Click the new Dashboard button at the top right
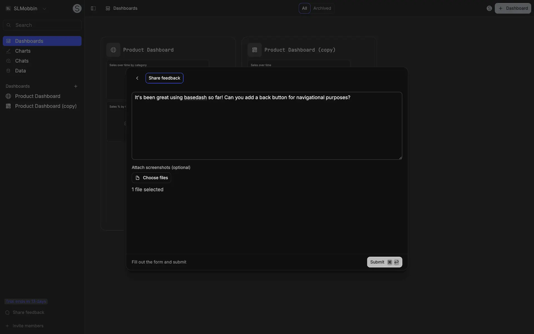The width and height of the screenshot is (534, 334). click(x=513, y=8)
